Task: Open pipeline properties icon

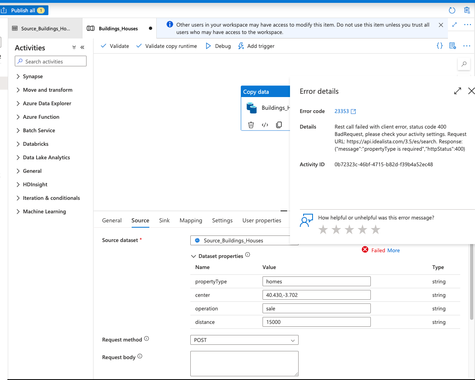Action: 452,45
